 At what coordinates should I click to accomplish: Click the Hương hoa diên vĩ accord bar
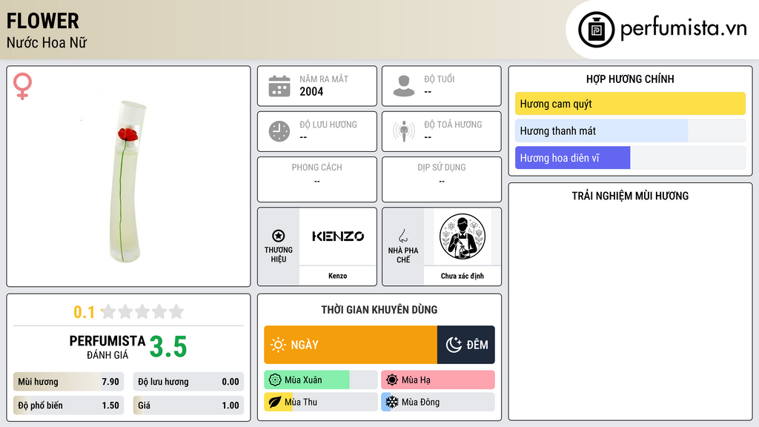click(630, 158)
